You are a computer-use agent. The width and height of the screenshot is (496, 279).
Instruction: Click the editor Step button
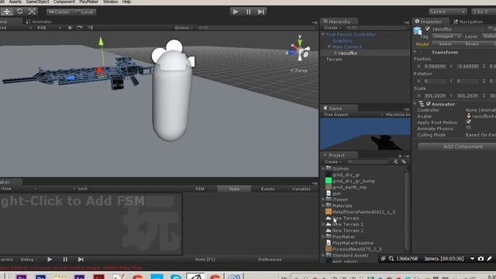point(260,12)
